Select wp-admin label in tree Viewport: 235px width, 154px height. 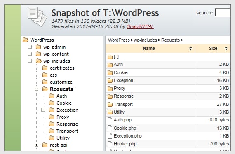[x=54, y=47]
